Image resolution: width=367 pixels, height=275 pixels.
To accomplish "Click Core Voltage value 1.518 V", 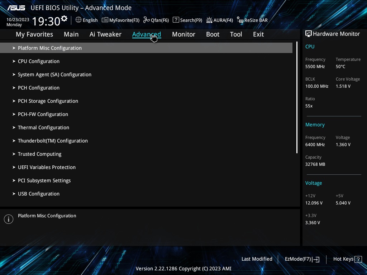I will click(x=343, y=86).
